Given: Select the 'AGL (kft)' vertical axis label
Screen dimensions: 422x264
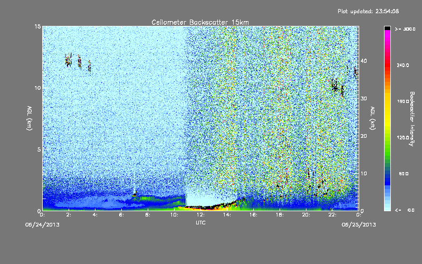Looking at the screenshot, I should coord(372,118).
